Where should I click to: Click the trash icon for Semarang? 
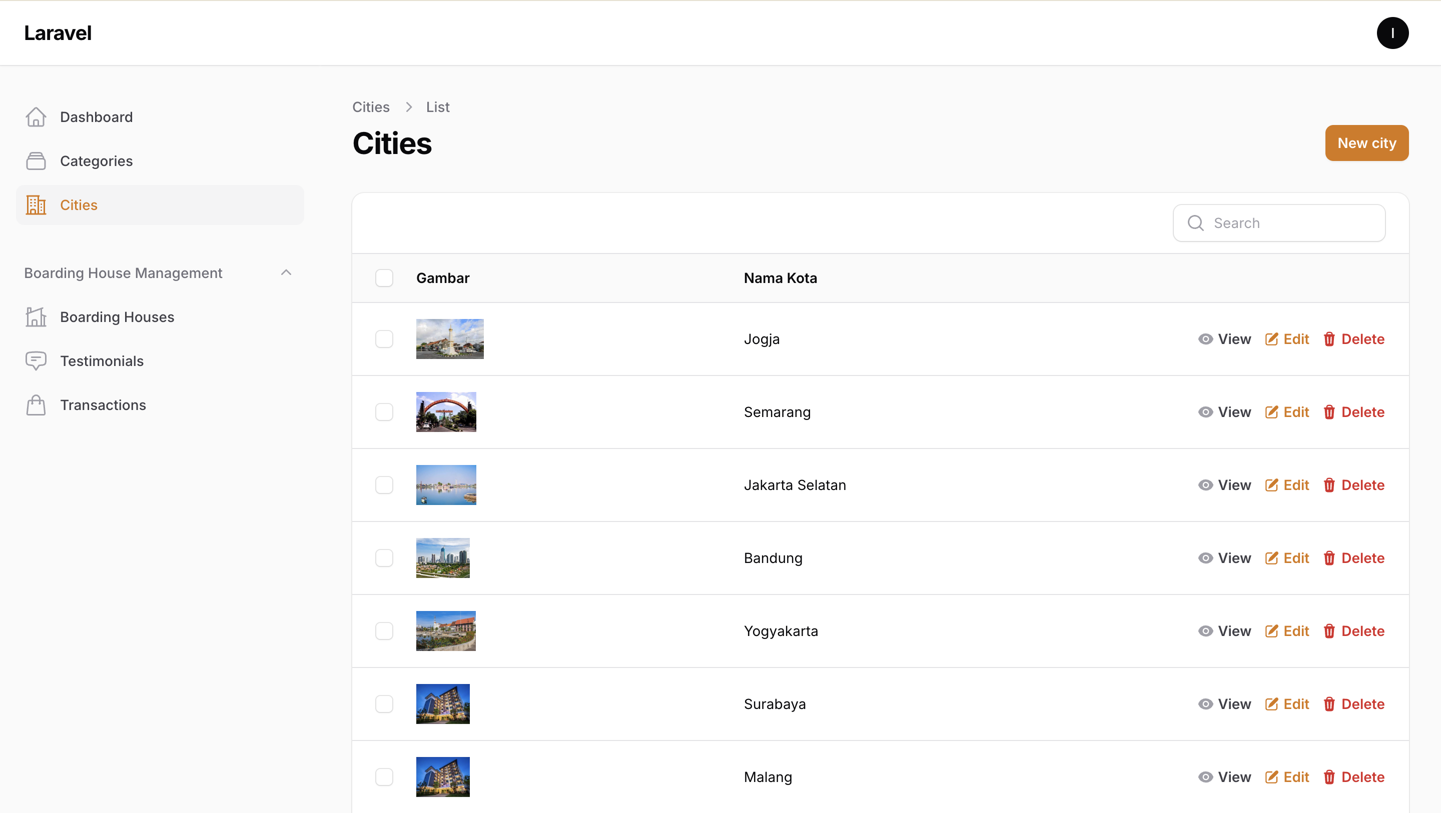point(1329,412)
